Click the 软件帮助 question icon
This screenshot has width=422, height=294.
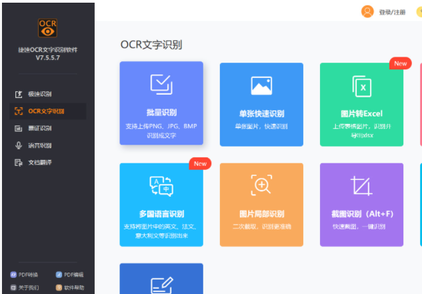point(59,288)
